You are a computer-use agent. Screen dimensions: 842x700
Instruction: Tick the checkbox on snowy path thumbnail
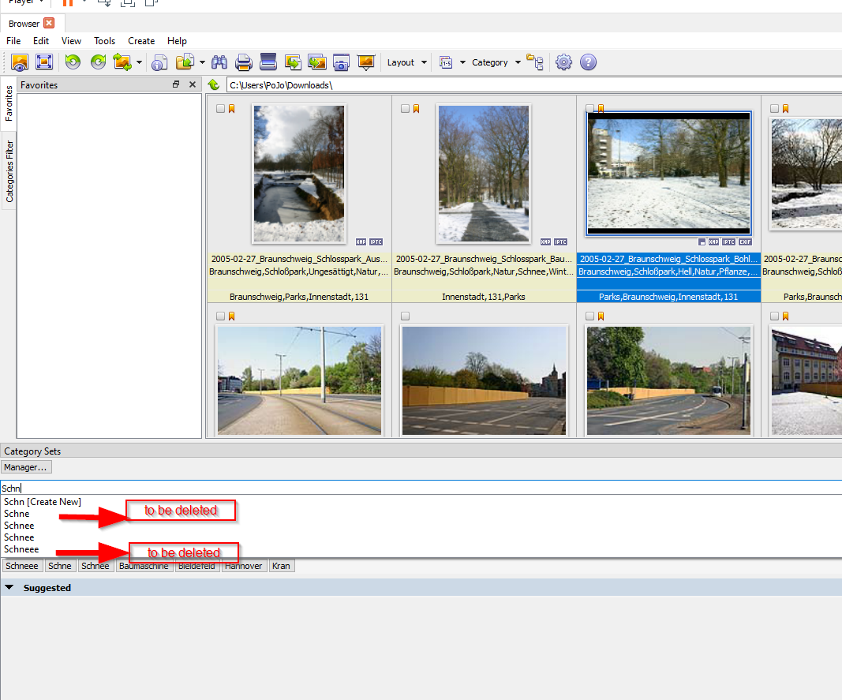(x=406, y=109)
